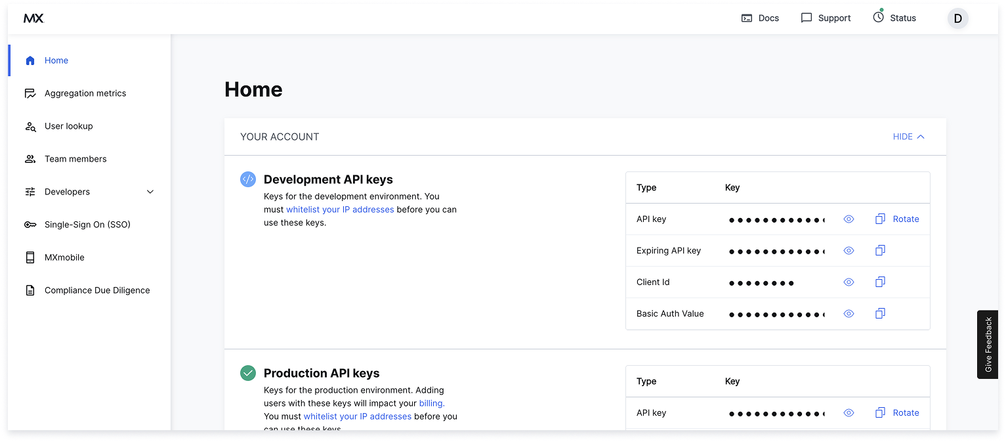Screen dimensions: 1006x442
Task: Reveal the Development Client Id value
Action: [x=849, y=282]
